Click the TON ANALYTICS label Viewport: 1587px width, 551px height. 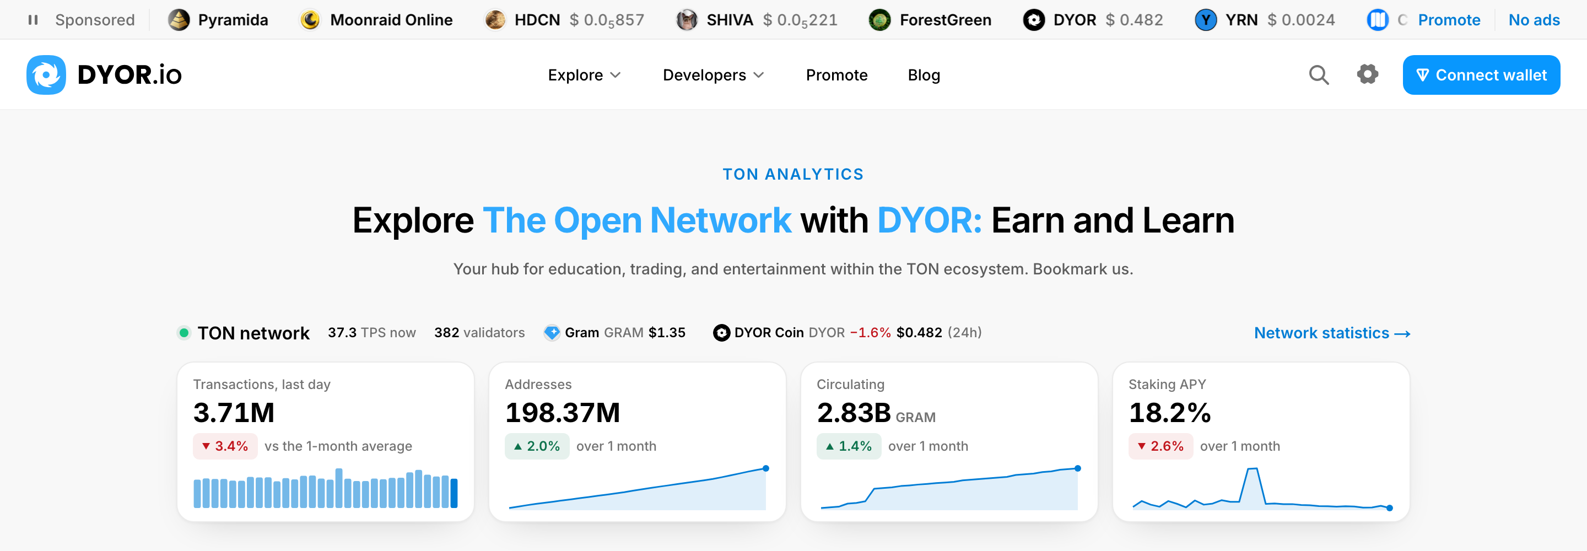[x=793, y=175]
